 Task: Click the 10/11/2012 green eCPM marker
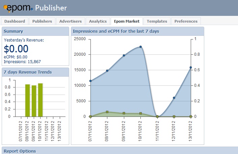pos(140,113)
